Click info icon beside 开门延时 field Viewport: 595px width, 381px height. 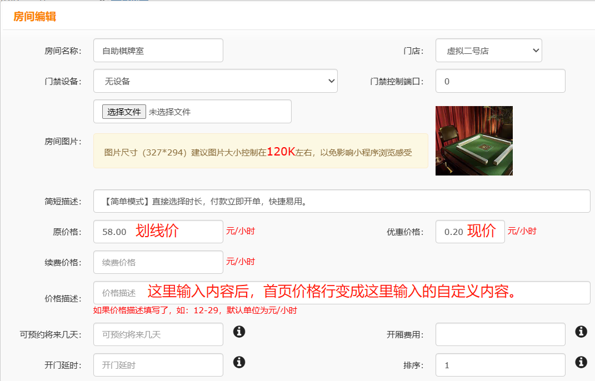239,362
